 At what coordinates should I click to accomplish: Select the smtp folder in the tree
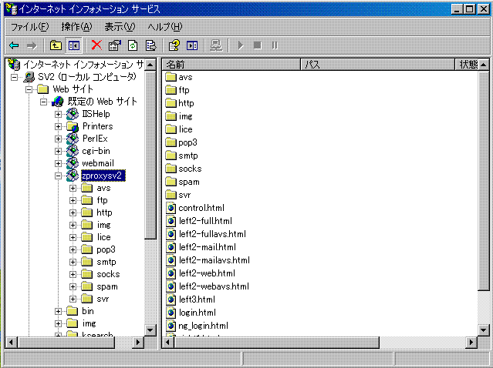click(106, 262)
